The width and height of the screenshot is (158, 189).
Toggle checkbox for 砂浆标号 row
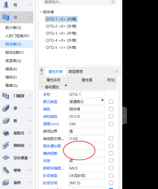(111, 183)
